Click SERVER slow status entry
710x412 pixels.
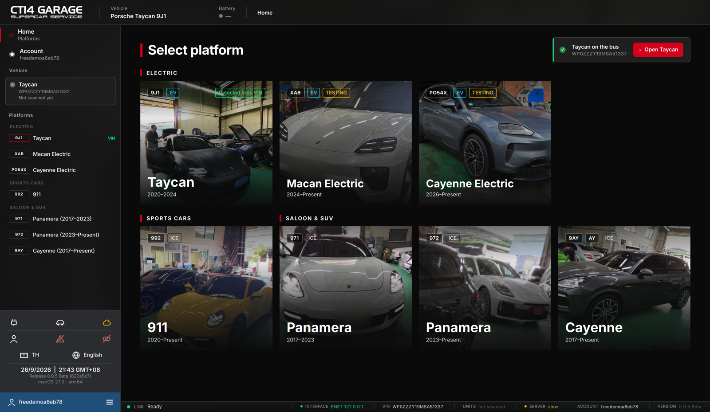(x=541, y=407)
